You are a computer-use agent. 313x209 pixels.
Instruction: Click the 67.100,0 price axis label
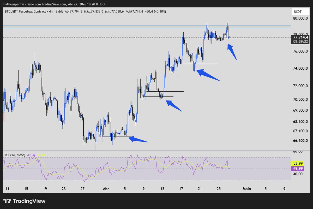(300, 131)
